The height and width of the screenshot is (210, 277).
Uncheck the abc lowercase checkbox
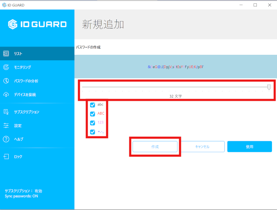pyautogui.click(x=92, y=105)
